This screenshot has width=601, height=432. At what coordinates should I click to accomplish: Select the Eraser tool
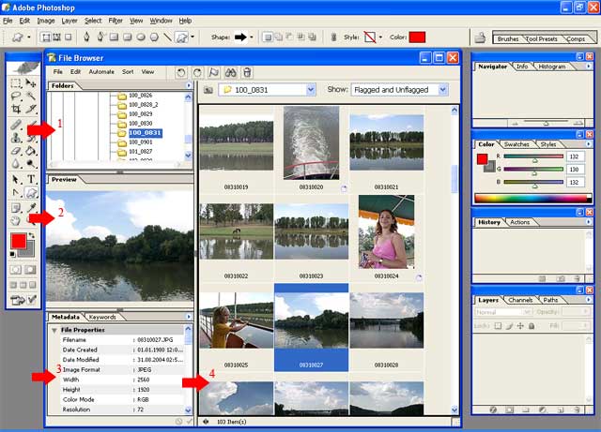(x=16, y=151)
